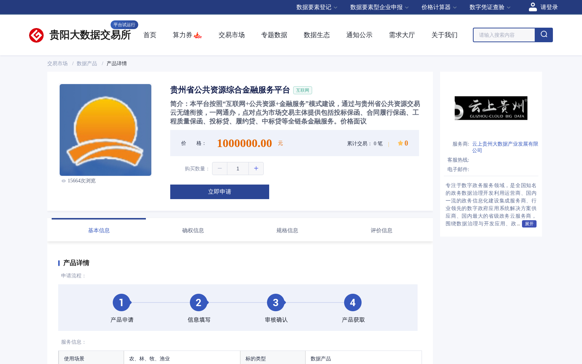Image resolution: width=582 pixels, height=364 pixels.
Task: Expand the 数据要素登记 dropdown
Action: (x=317, y=7)
